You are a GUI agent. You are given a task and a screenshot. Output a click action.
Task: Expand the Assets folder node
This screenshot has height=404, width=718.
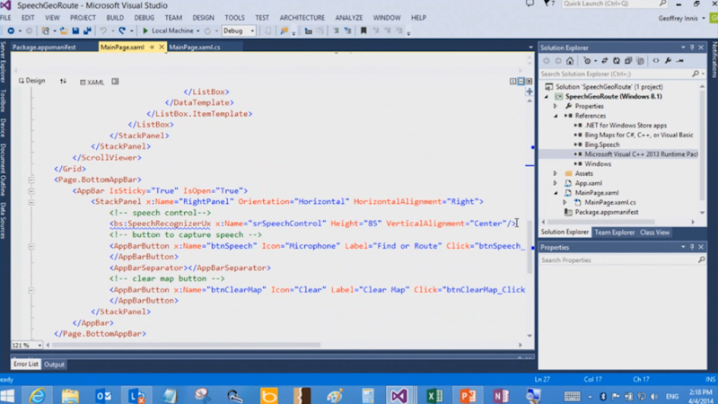click(x=556, y=173)
